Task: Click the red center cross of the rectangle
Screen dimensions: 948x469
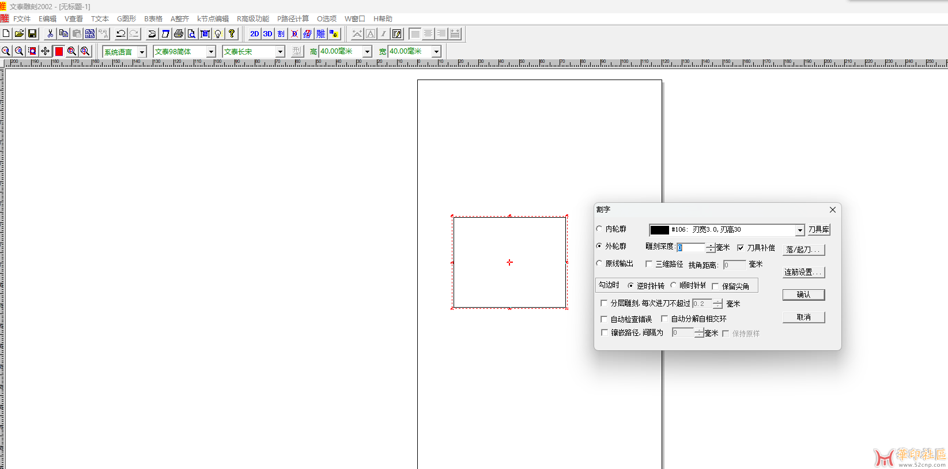Action: 509,262
